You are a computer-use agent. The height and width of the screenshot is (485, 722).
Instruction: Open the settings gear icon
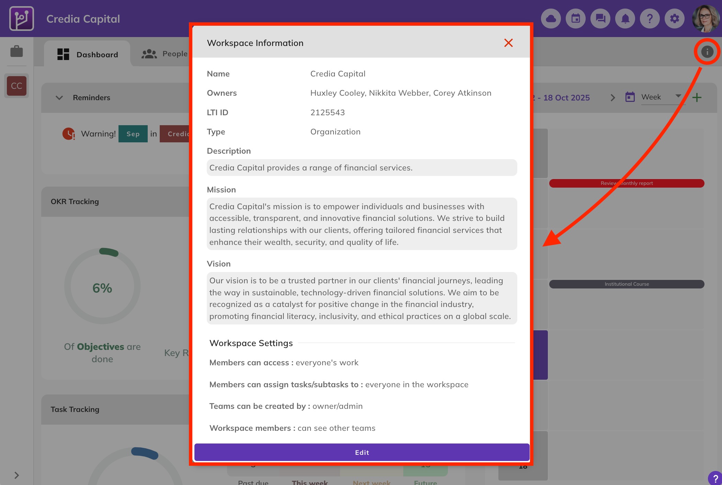pos(675,19)
